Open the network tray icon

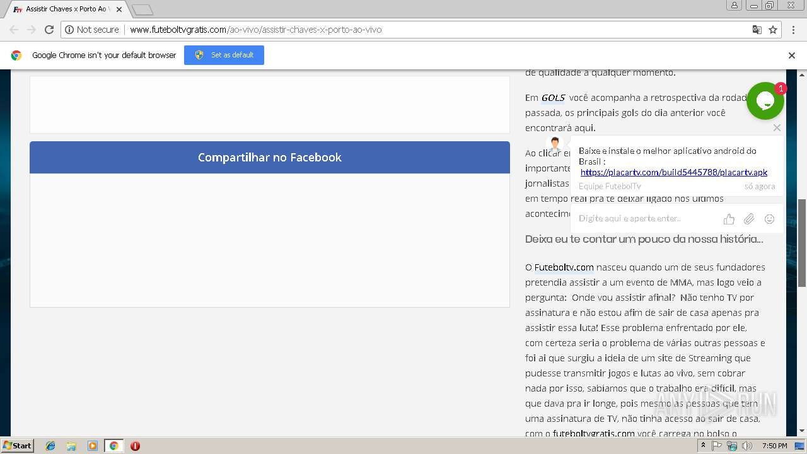click(x=732, y=446)
